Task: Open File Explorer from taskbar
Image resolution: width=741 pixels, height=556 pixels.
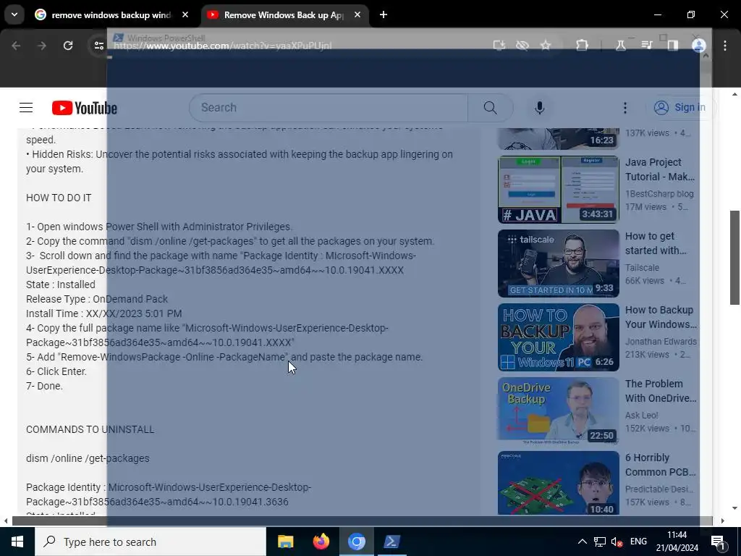Action: [285, 542]
